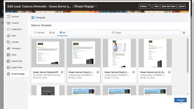Click the Choose button

click(x=180, y=100)
